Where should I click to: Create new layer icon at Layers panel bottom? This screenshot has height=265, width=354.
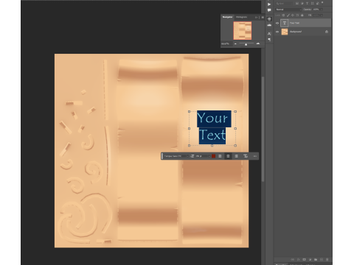322,259
